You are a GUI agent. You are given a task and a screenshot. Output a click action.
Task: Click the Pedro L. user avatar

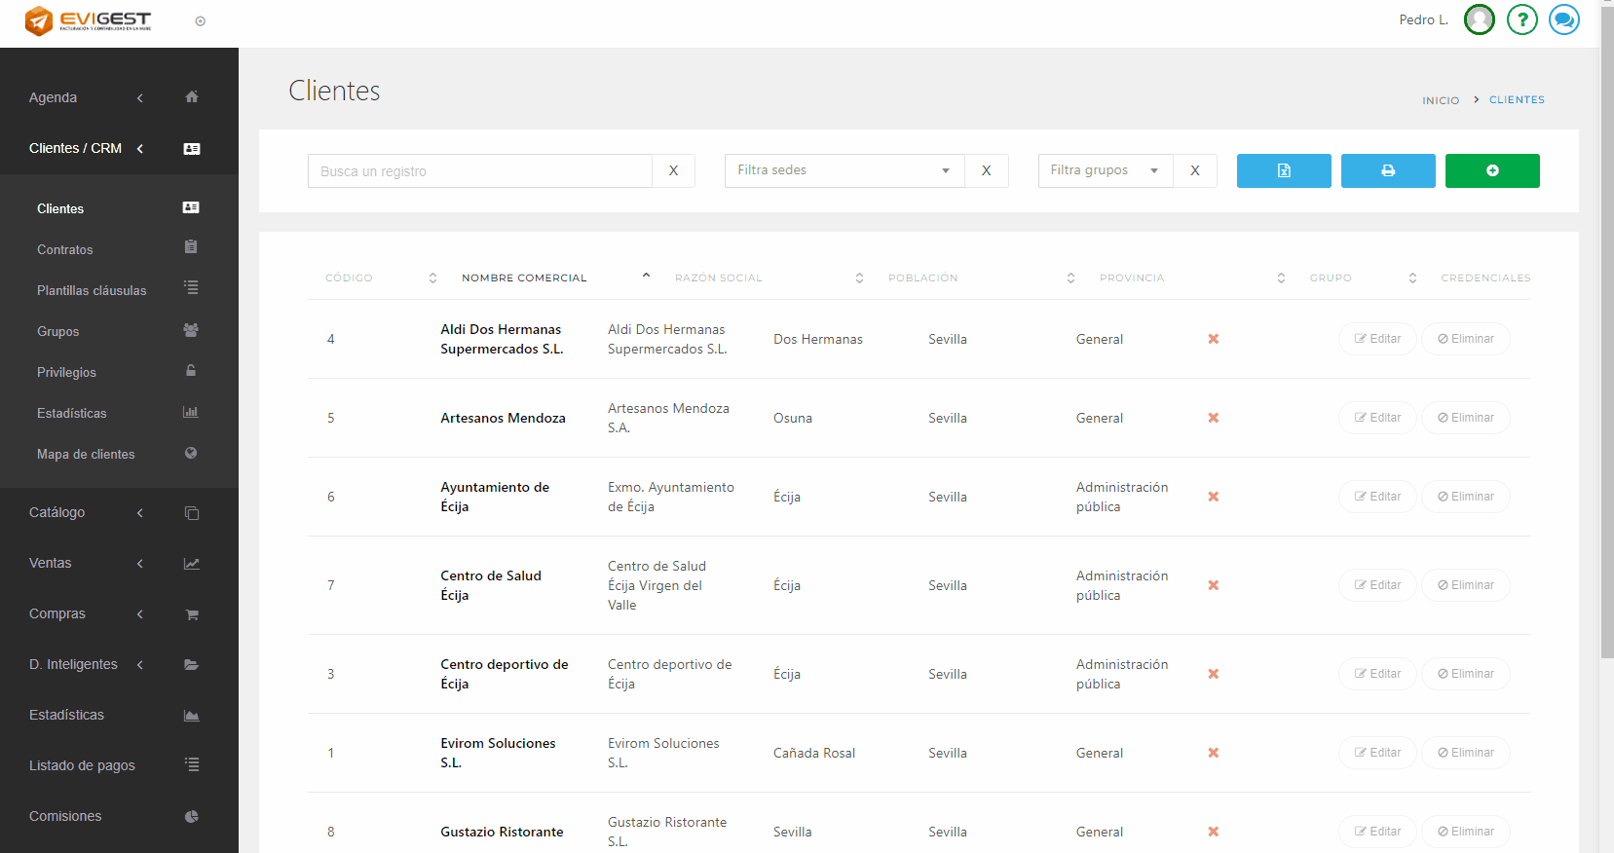point(1479,19)
